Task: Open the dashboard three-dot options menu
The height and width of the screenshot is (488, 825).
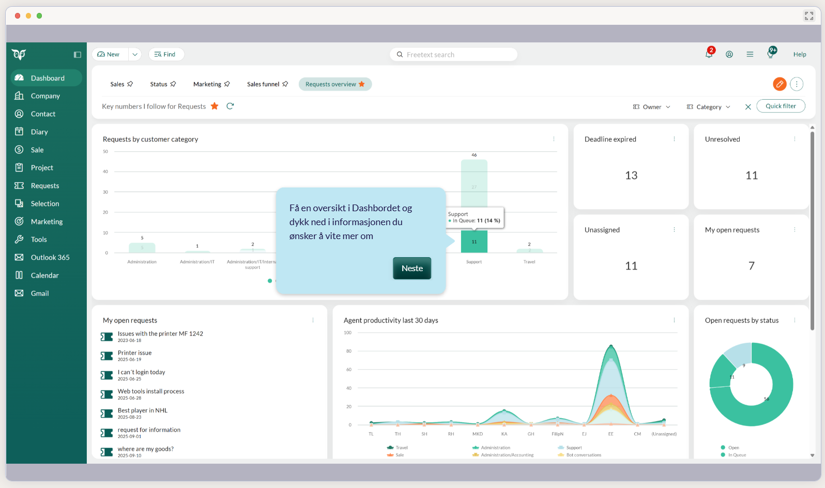Action: (797, 84)
